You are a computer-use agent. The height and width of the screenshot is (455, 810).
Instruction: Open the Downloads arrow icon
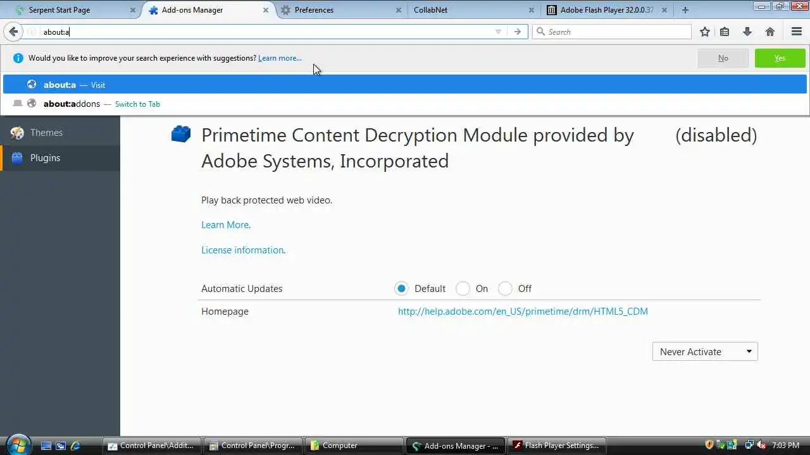747,32
